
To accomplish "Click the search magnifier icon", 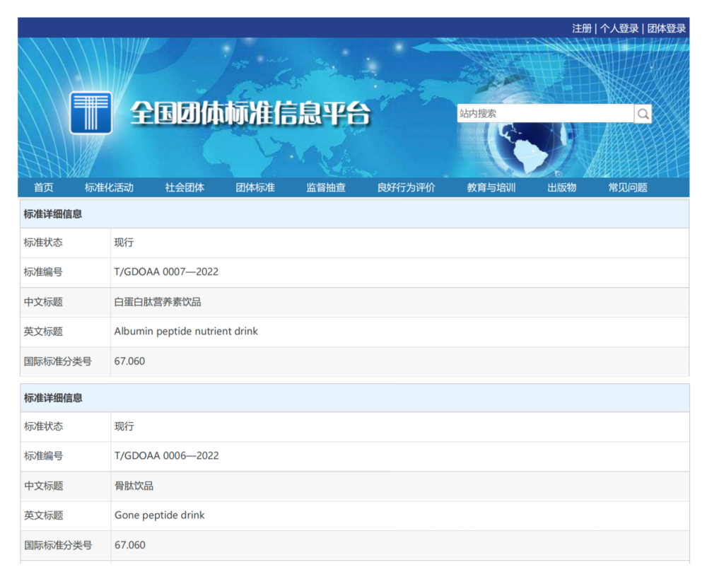I will pos(643,114).
